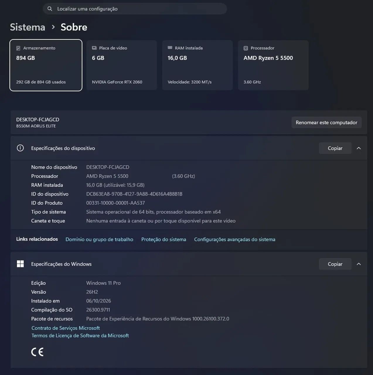Image resolution: width=373 pixels, height=375 pixels.
Task: Open the Placa de vídeo 6 GB card
Action: tap(122, 65)
